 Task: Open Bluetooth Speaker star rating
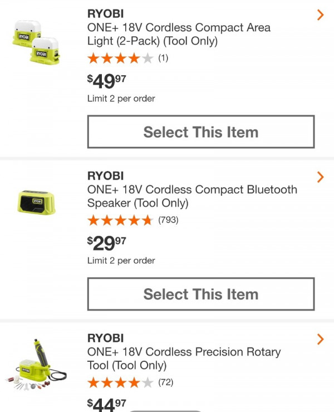tap(120, 220)
